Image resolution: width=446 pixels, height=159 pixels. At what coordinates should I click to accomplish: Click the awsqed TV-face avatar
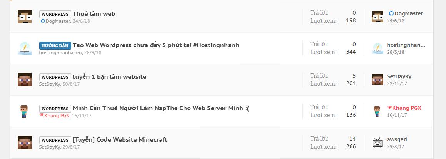377,143
